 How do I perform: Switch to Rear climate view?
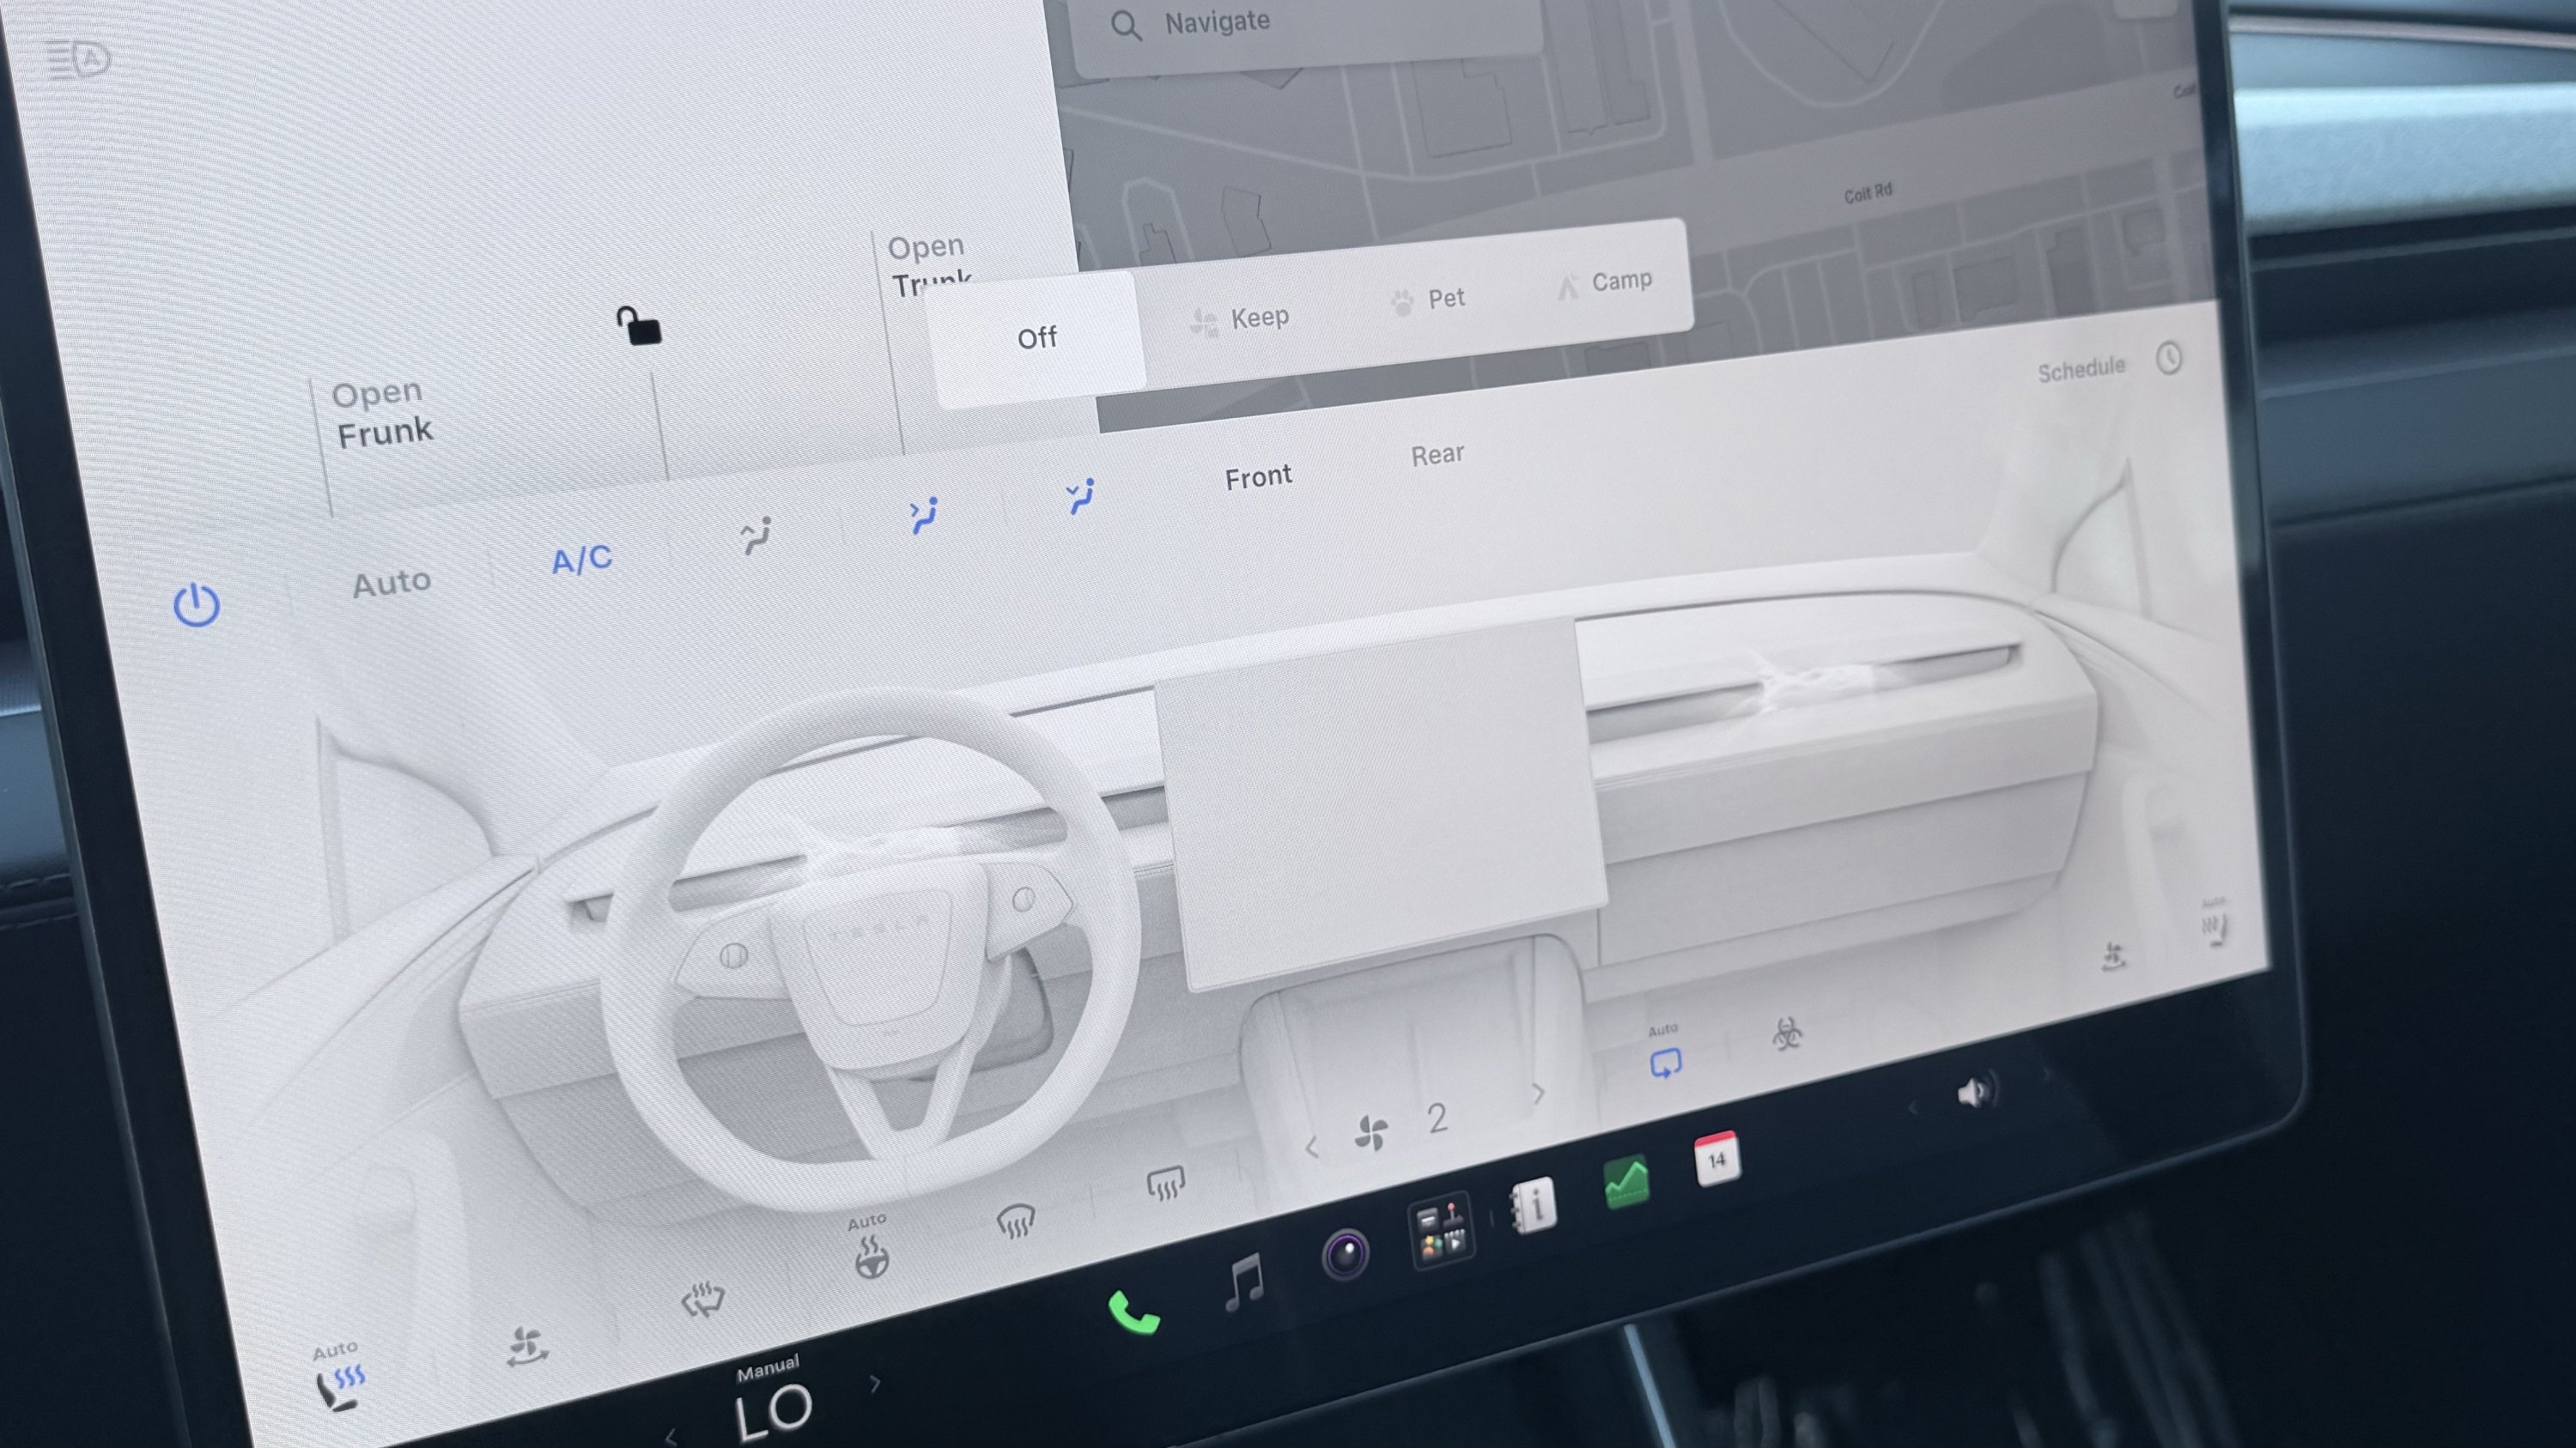1437,456
